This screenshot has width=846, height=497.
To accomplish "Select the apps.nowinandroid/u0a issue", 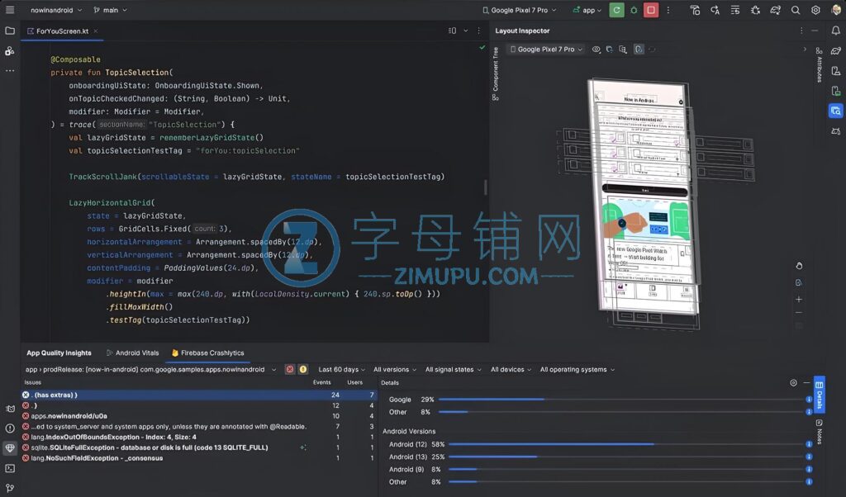I will [x=199, y=415].
